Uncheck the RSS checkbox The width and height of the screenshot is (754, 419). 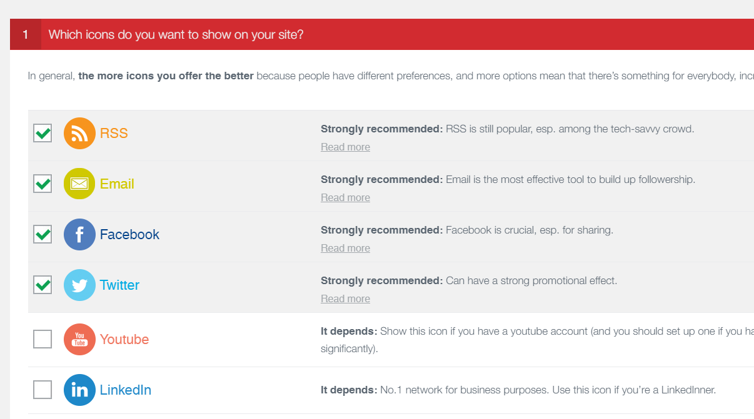click(43, 133)
